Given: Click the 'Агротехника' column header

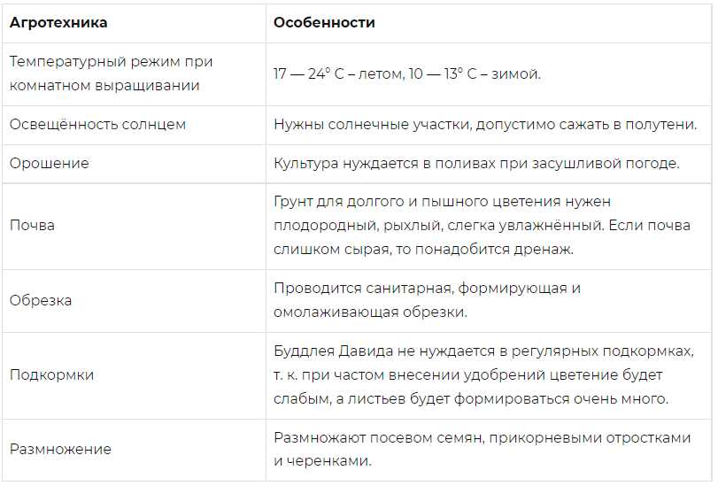Looking at the screenshot, I should click(x=58, y=22).
